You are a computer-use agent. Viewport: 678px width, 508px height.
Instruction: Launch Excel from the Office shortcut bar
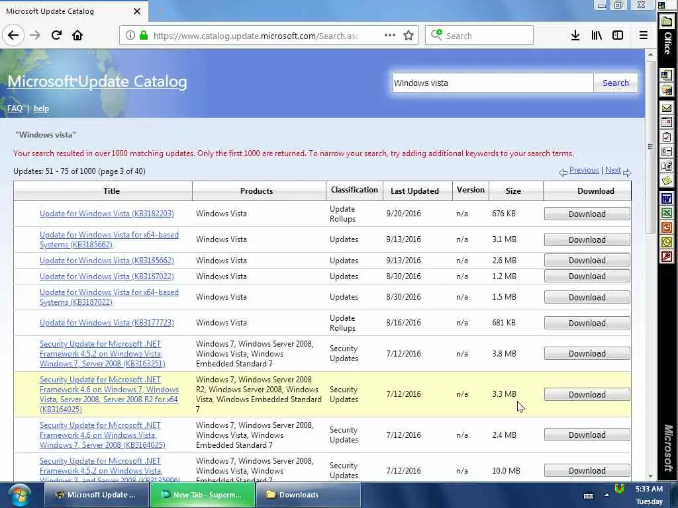coord(666,213)
